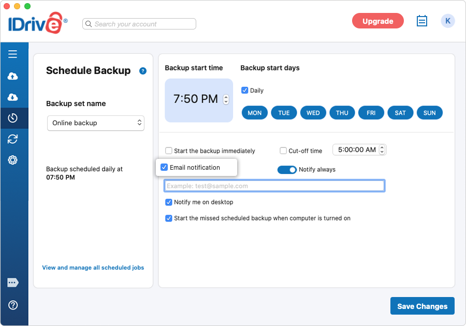Click the backup start time stepper
466x326 pixels.
point(226,99)
